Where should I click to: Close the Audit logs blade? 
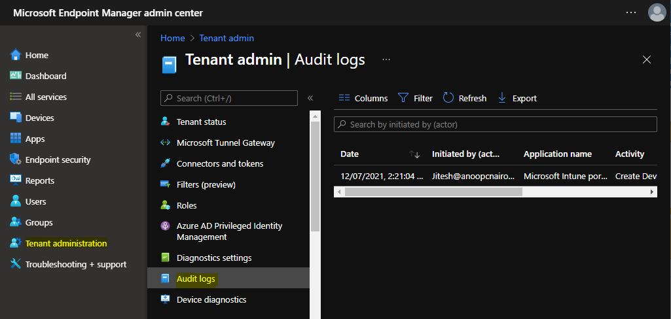647,59
